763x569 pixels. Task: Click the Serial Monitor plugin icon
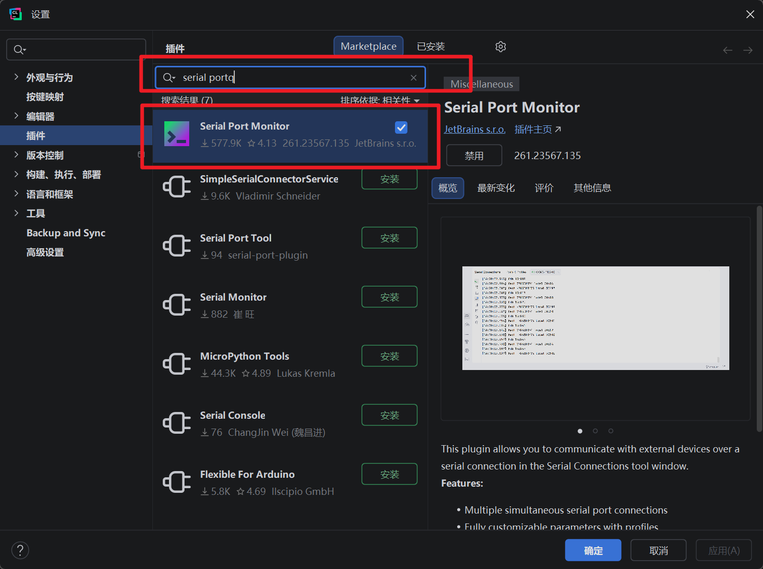(177, 305)
